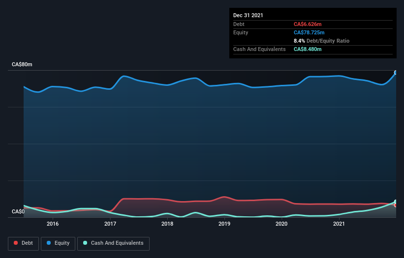
Task: Click the 2021 x-axis label
Action: point(339,224)
